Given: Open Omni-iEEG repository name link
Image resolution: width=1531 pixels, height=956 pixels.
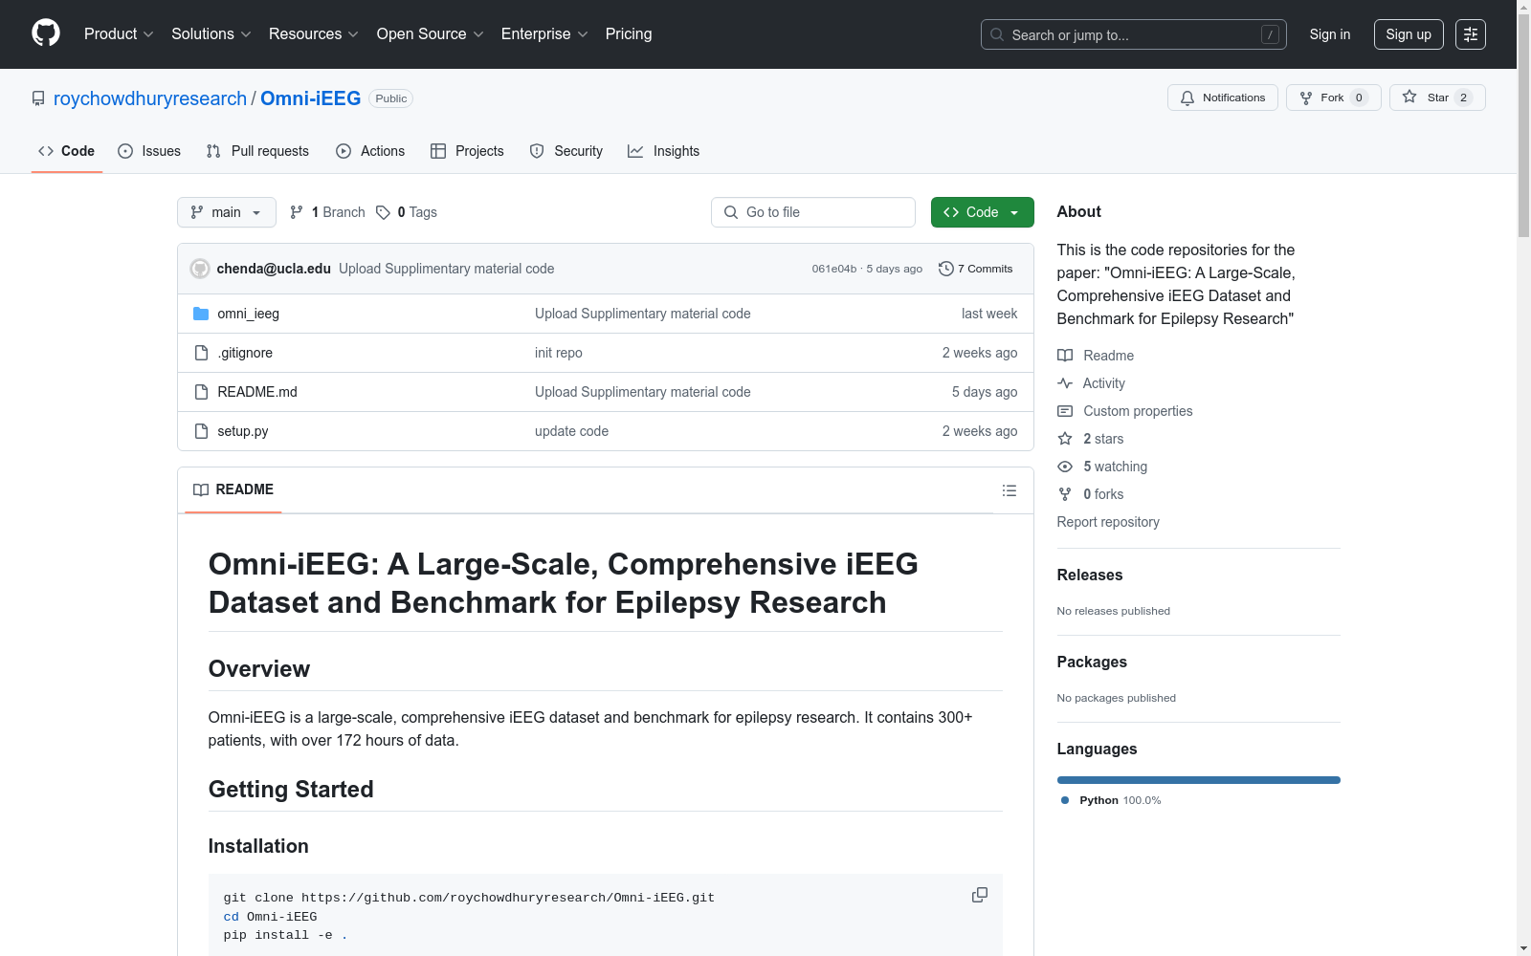Looking at the screenshot, I should click(x=310, y=98).
